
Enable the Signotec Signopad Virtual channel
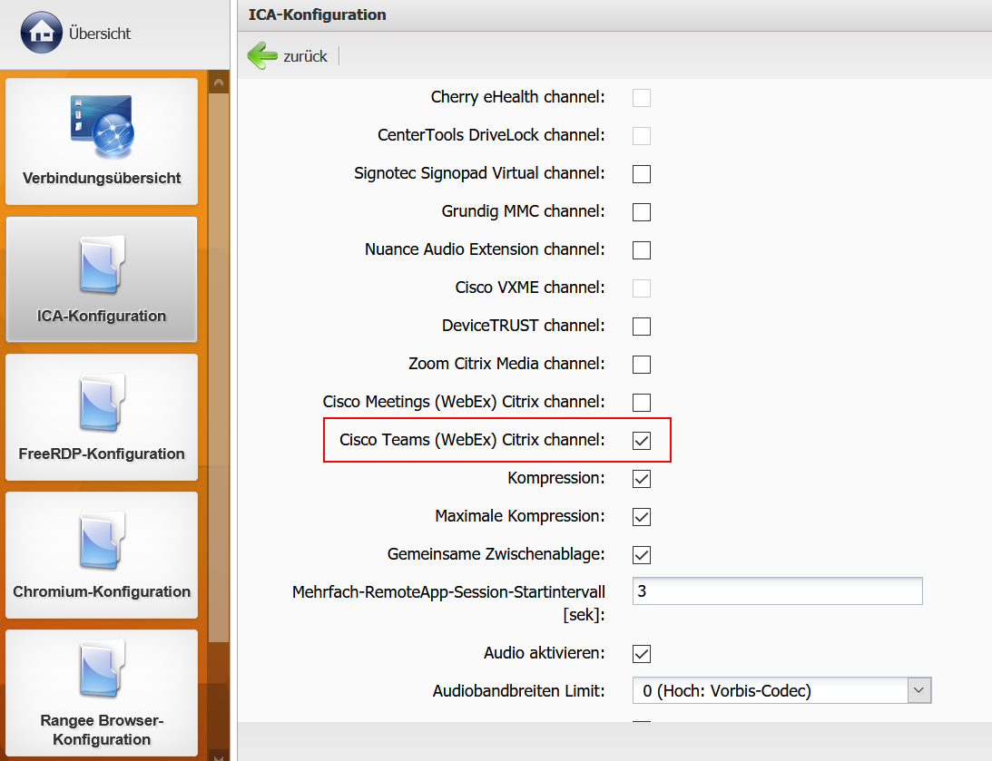pyautogui.click(x=642, y=173)
